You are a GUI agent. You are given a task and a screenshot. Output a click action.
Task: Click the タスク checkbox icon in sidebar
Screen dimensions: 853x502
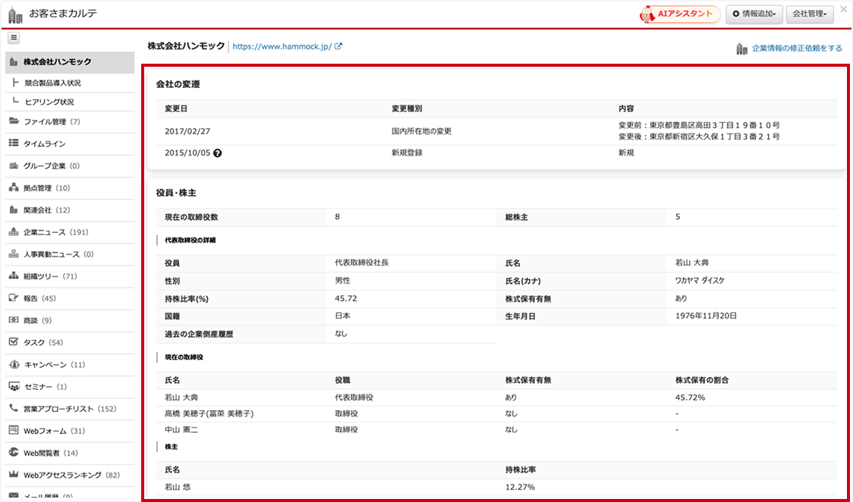pos(14,342)
